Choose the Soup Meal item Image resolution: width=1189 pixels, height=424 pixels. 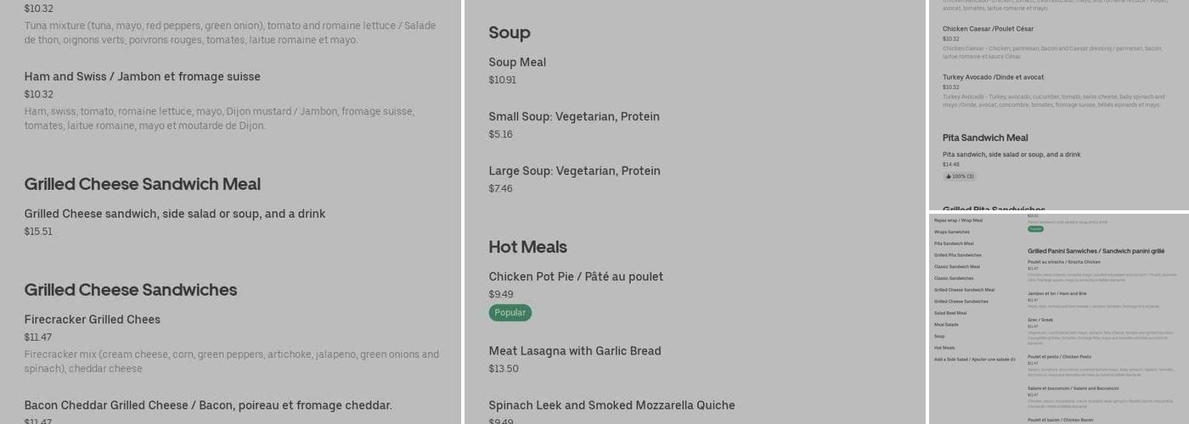[x=517, y=63]
